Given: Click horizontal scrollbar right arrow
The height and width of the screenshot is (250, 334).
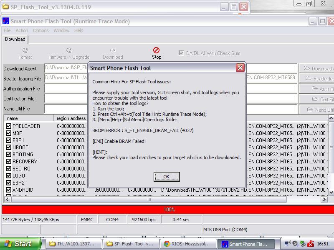Looking at the screenshot, I should coord(324,200).
